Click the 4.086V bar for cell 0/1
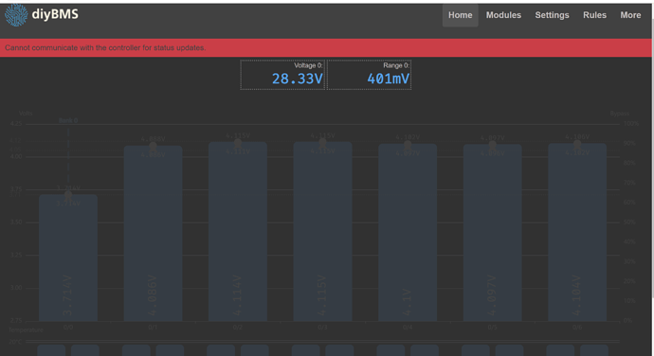Viewport: 654px width, 356px height. pos(153,234)
